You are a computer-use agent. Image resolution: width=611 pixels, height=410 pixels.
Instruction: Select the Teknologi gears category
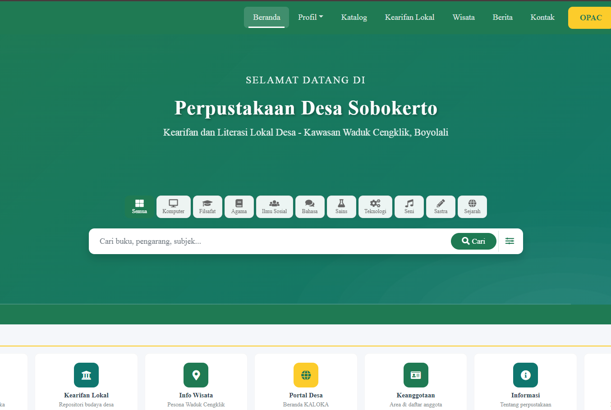[375, 207]
